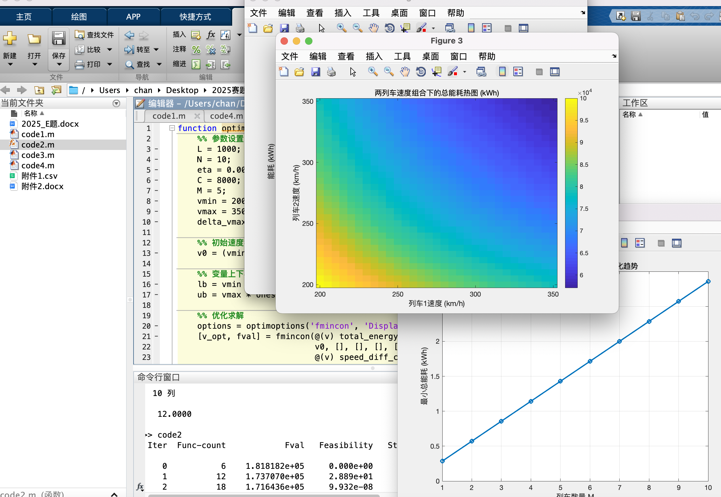Click Save icon in Figure 3 toolbar
The image size is (721, 497).
[x=316, y=72]
